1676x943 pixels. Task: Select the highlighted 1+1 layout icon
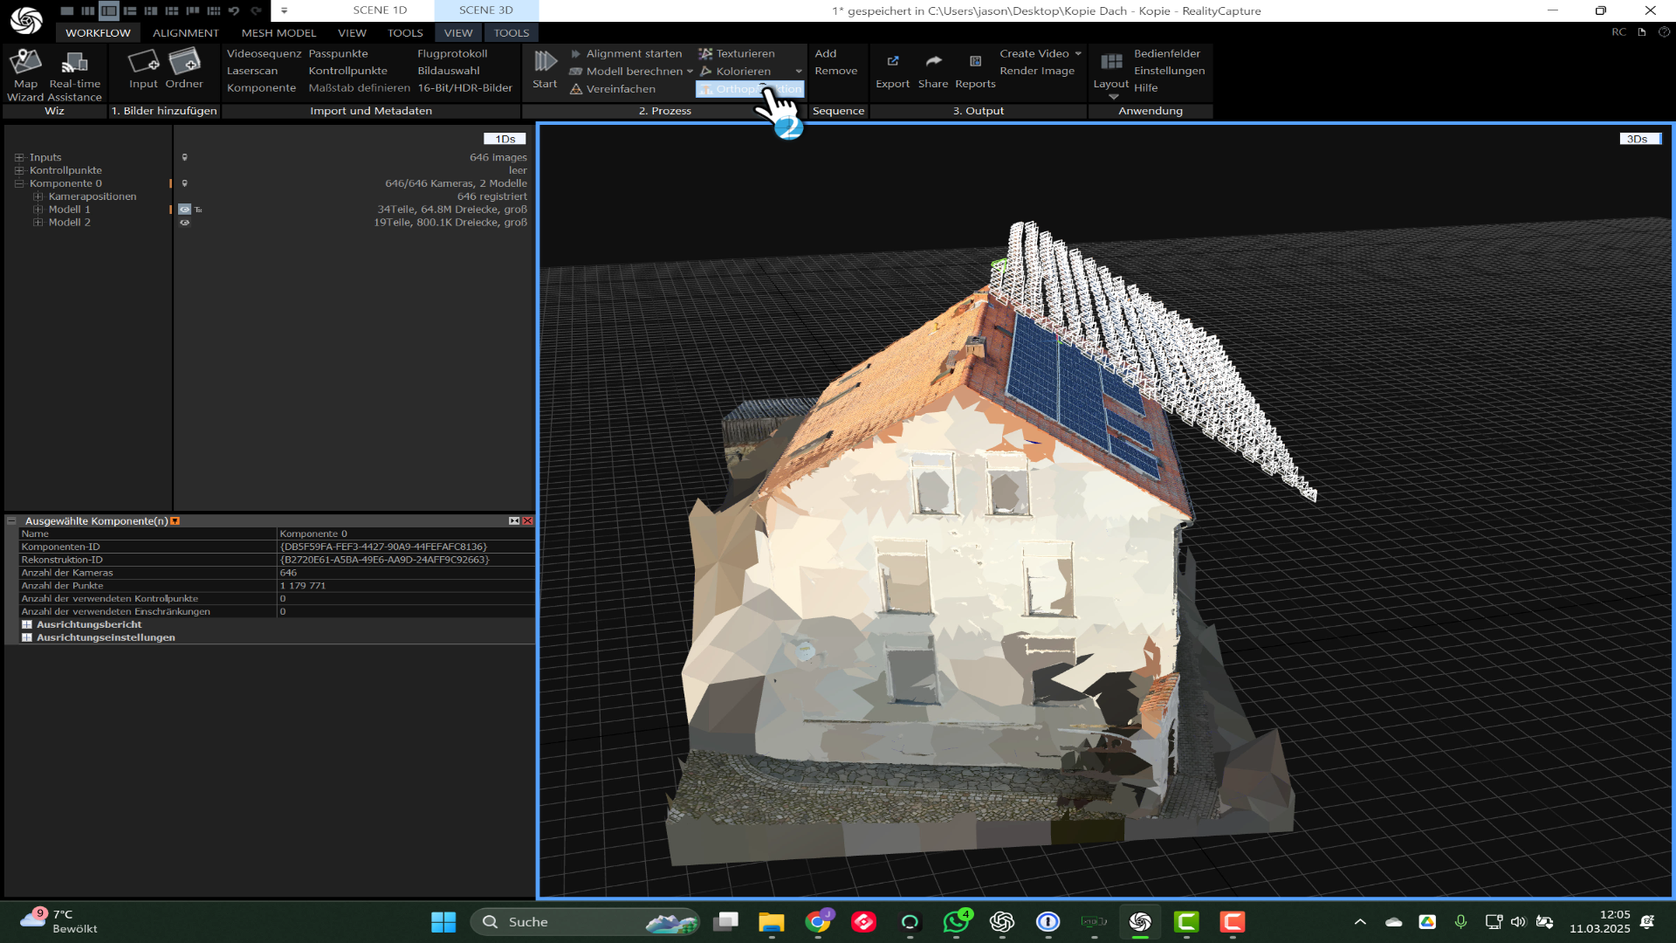[108, 10]
